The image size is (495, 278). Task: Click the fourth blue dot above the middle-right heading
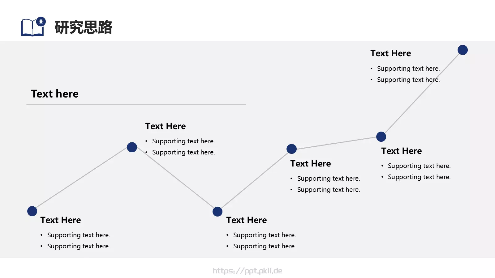coord(291,149)
